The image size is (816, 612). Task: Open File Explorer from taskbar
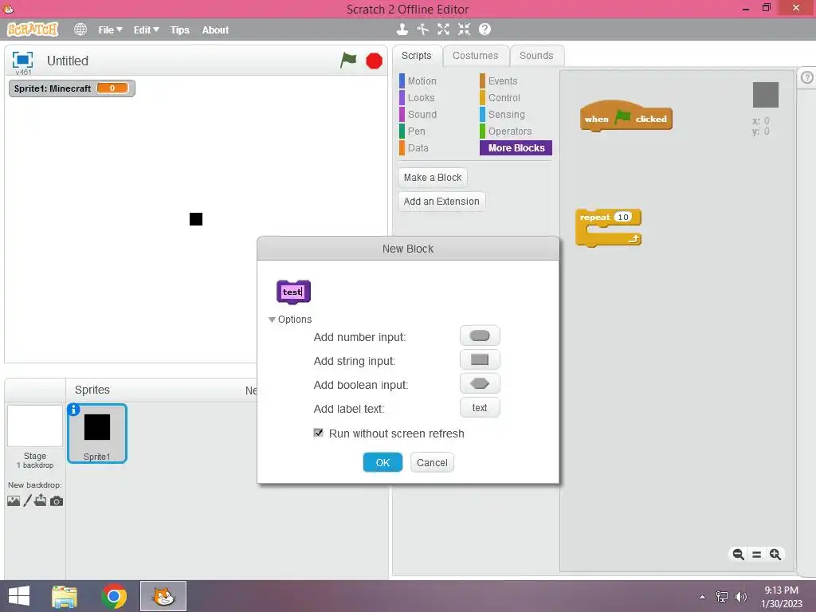(x=65, y=596)
